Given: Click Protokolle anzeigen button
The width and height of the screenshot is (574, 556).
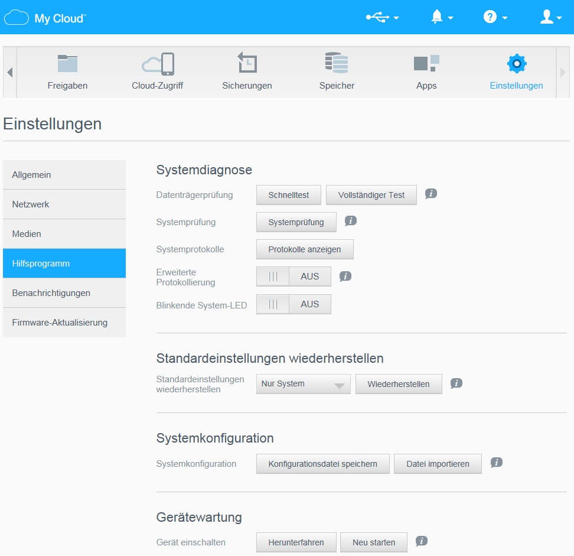Looking at the screenshot, I should tap(305, 249).
